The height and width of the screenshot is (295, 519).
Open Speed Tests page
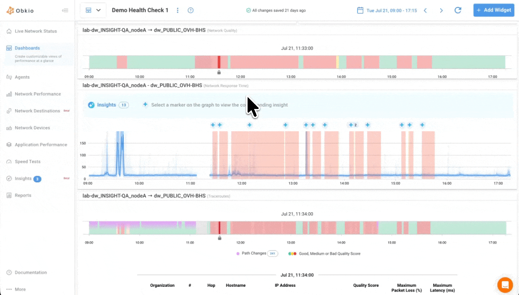[x=28, y=161]
